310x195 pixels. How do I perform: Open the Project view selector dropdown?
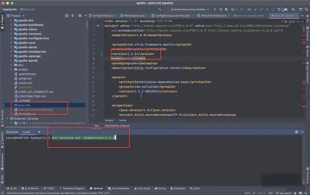point(16,16)
